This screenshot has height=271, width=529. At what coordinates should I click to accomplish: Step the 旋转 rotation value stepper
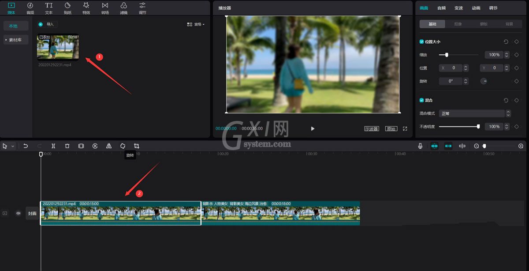(x=466, y=81)
